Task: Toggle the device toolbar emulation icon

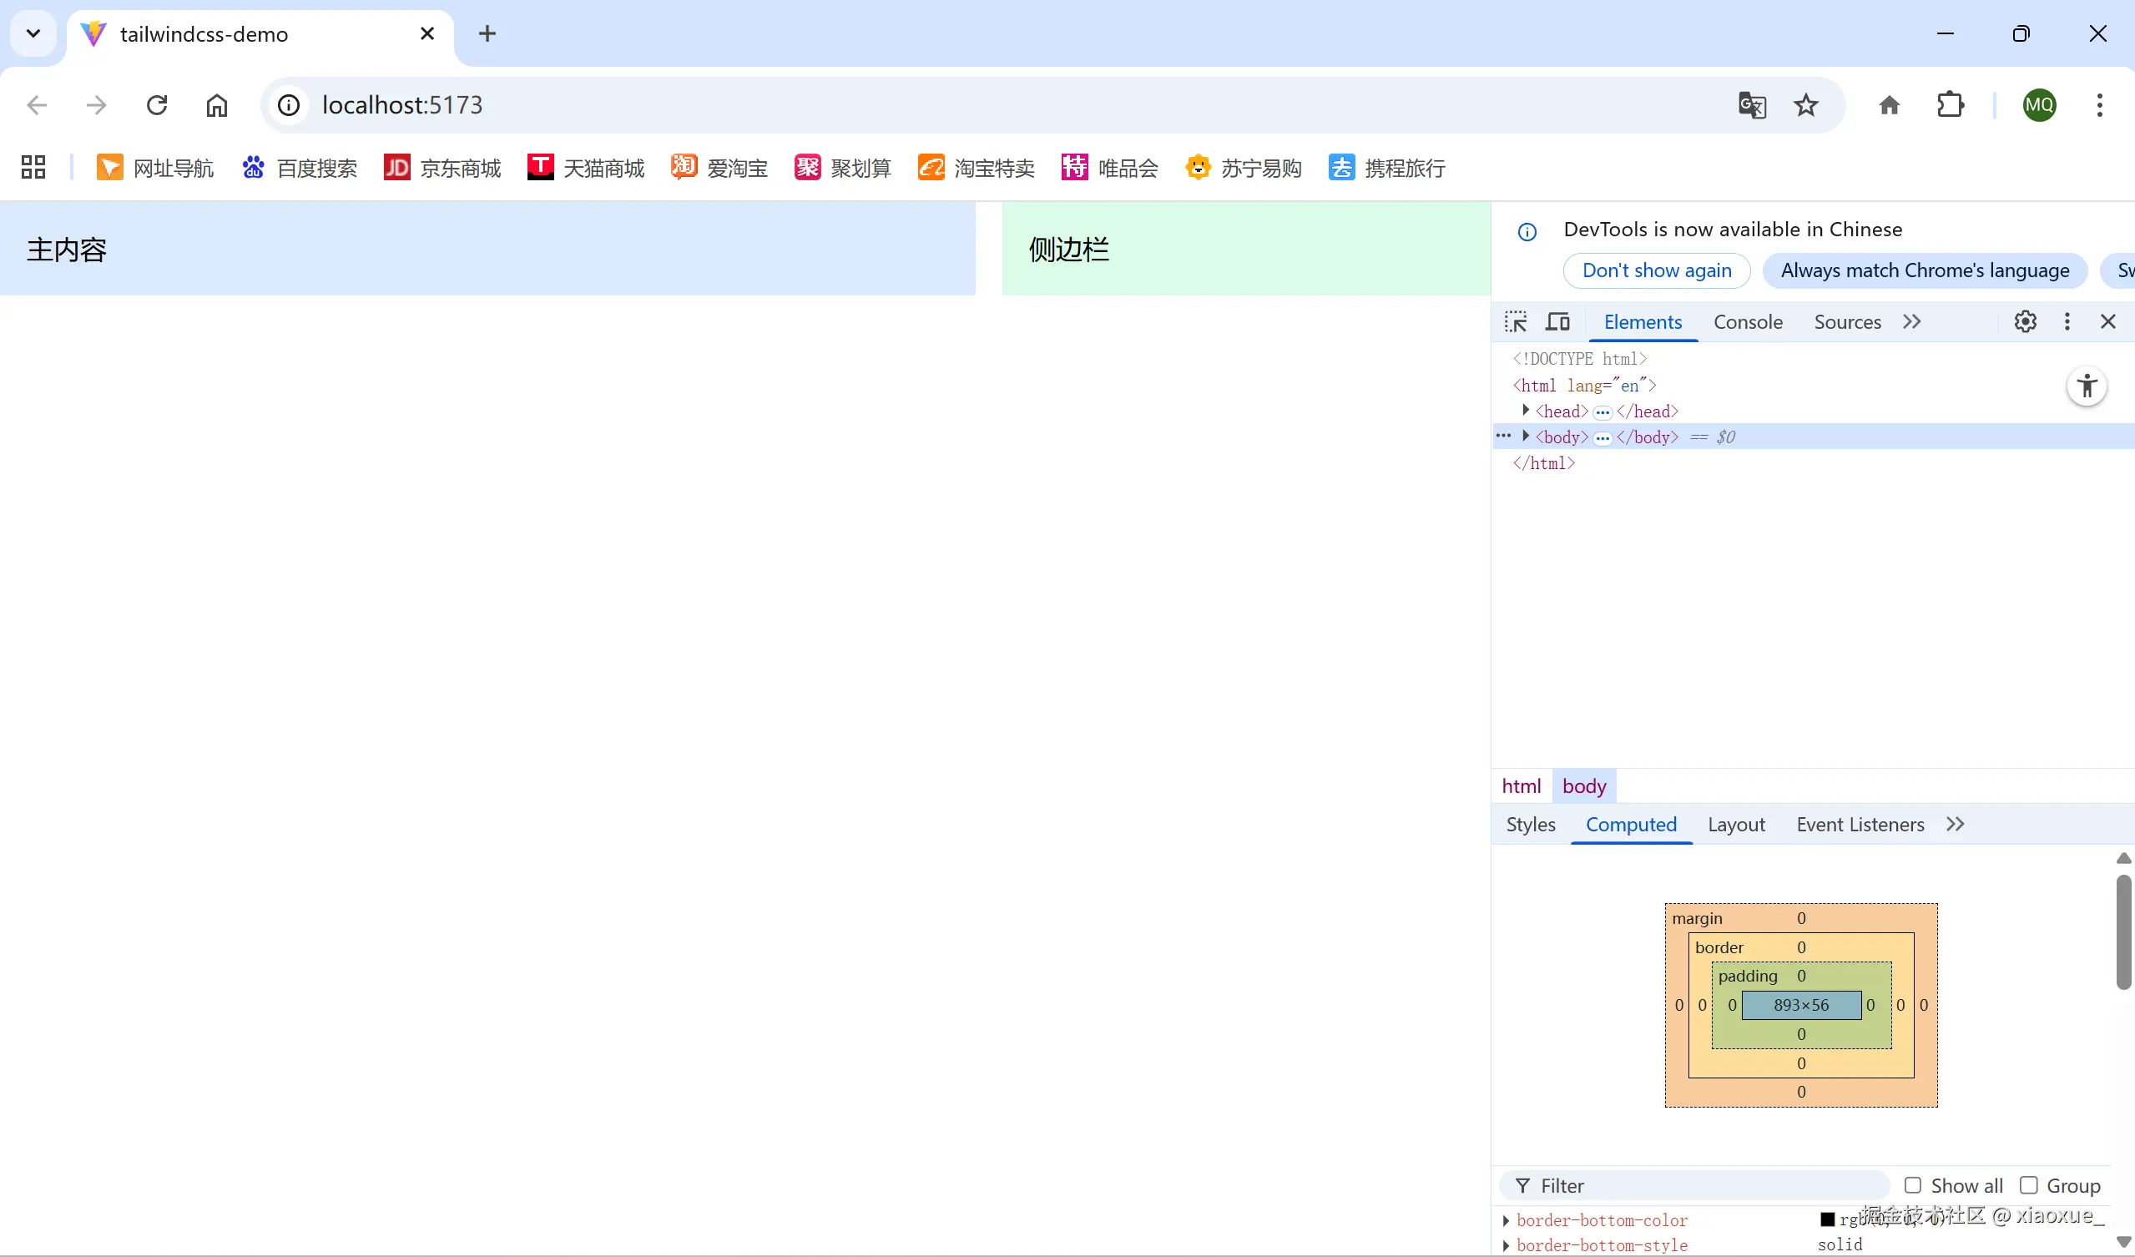Action: [x=1558, y=322]
